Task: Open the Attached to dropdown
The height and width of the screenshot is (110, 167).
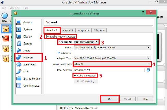Action: click(86, 42)
